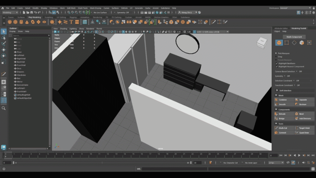Select the Drag selection radio option
The height and width of the screenshot is (178, 316).
276,56
